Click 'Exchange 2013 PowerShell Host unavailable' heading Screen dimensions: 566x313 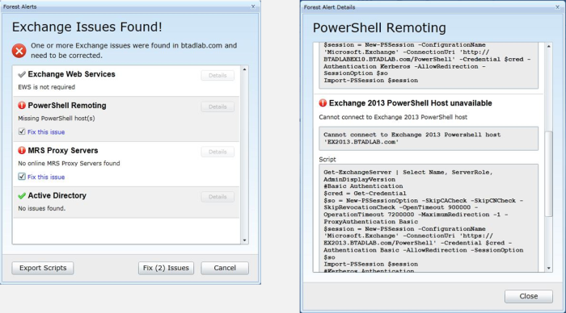pyautogui.click(x=411, y=103)
